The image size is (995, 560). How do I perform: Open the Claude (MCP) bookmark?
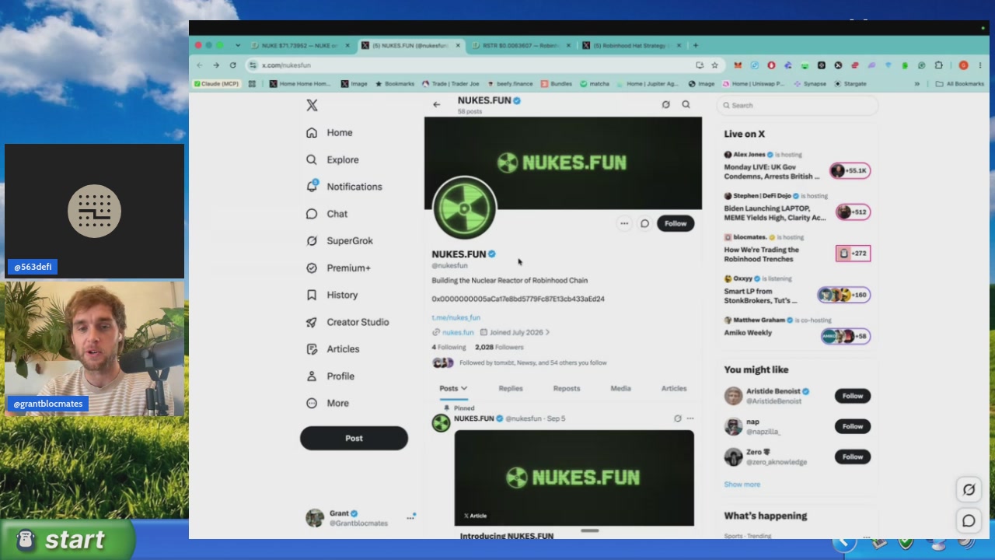coord(217,84)
